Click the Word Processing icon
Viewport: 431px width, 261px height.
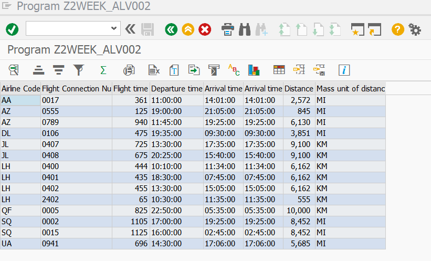pos(174,70)
